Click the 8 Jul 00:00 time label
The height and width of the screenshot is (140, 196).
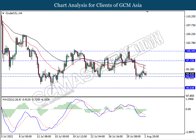25,136
